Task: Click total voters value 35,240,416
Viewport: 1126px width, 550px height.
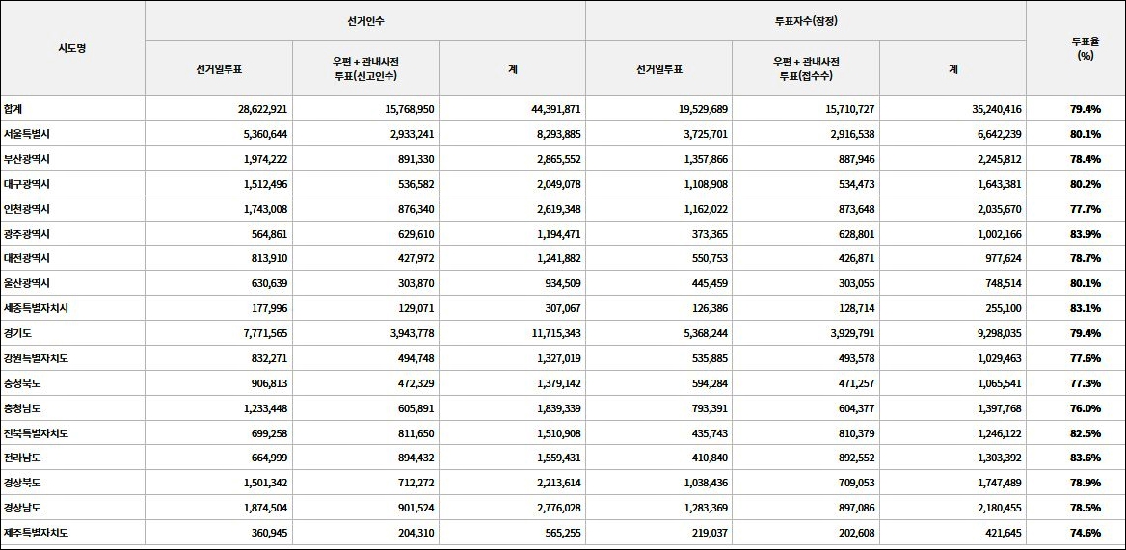Action: tap(999, 109)
